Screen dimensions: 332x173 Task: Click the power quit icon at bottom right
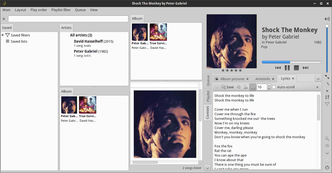[327, 167]
